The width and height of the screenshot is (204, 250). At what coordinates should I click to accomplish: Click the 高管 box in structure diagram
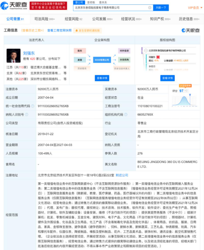pos(80,60)
